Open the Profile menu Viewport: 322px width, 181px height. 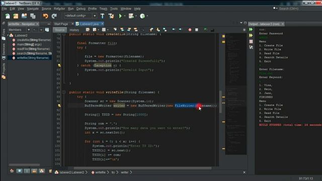[x=93, y=9]
